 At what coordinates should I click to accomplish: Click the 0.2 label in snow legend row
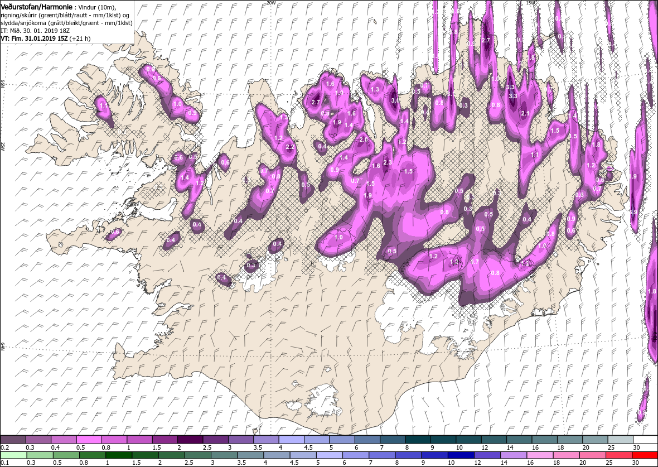click(5, 447)
